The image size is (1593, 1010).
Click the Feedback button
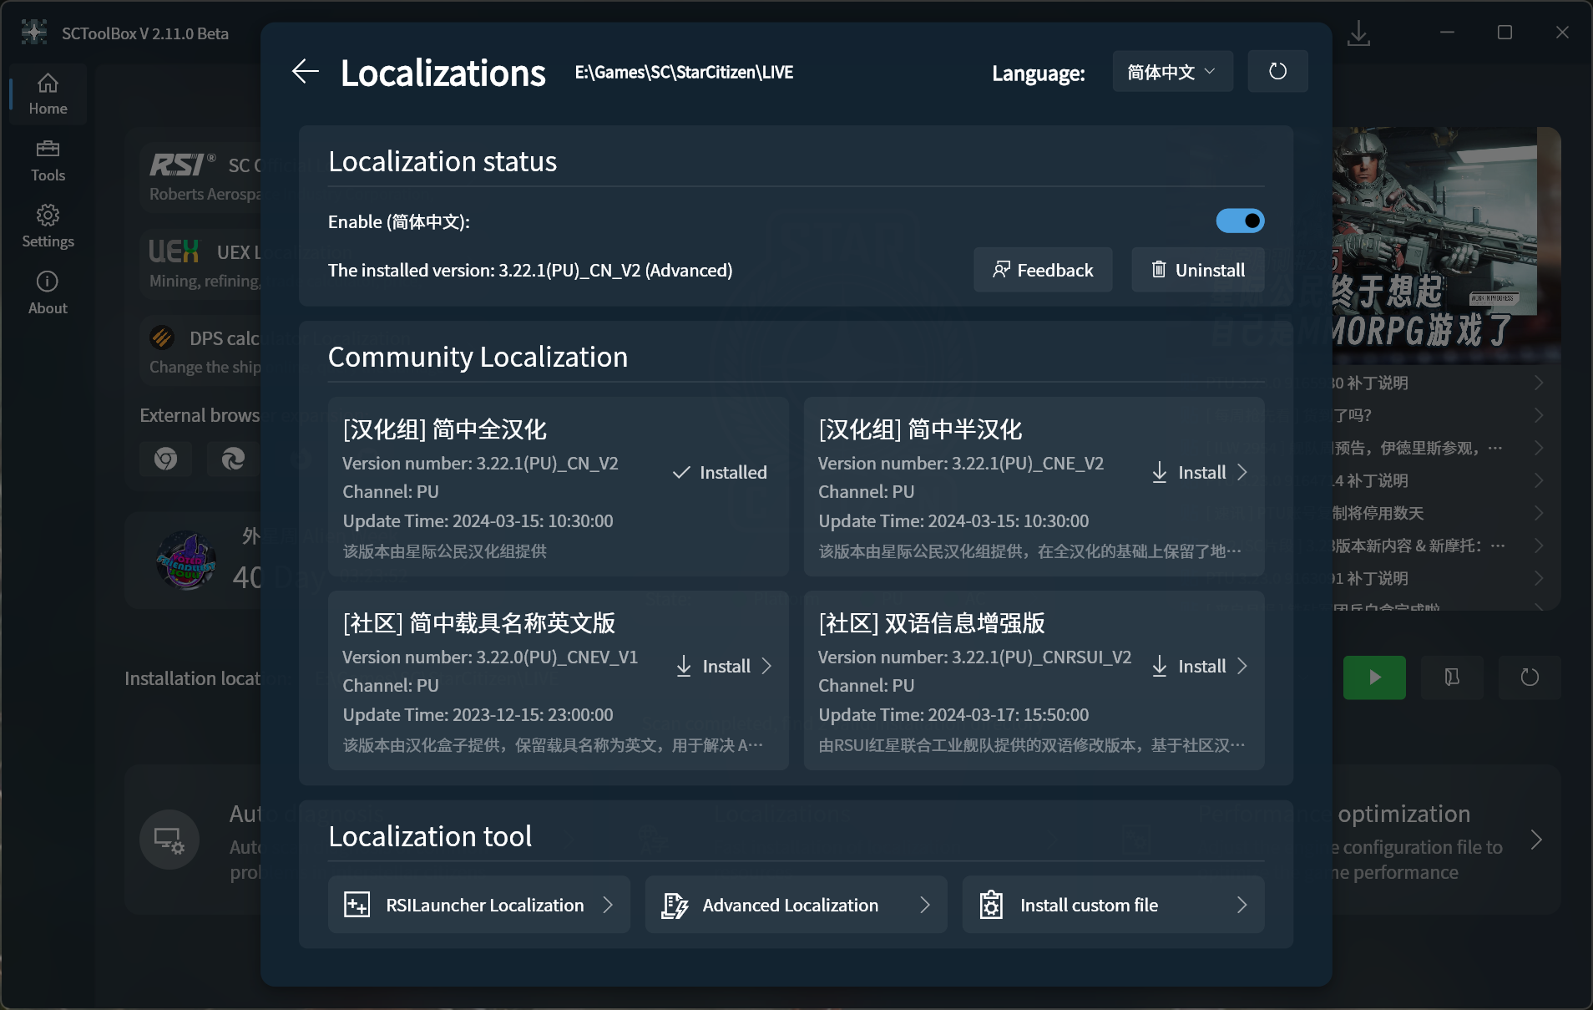point(1043,270)
